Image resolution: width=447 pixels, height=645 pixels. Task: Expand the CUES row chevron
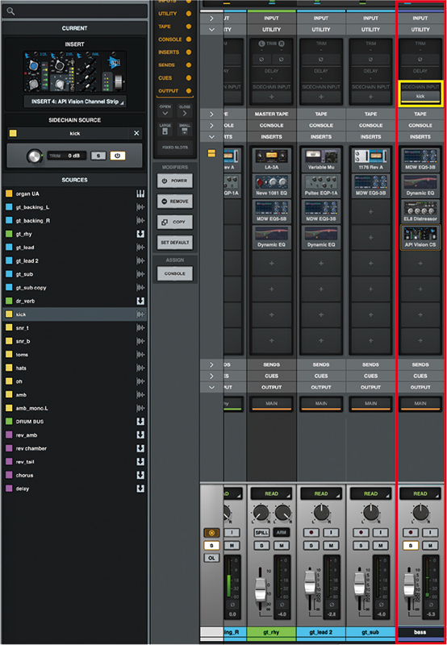point(211,376)
